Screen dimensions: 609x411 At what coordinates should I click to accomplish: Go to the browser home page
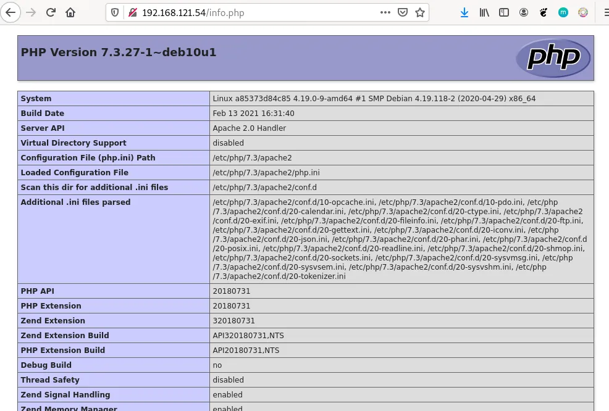(71, 12)
